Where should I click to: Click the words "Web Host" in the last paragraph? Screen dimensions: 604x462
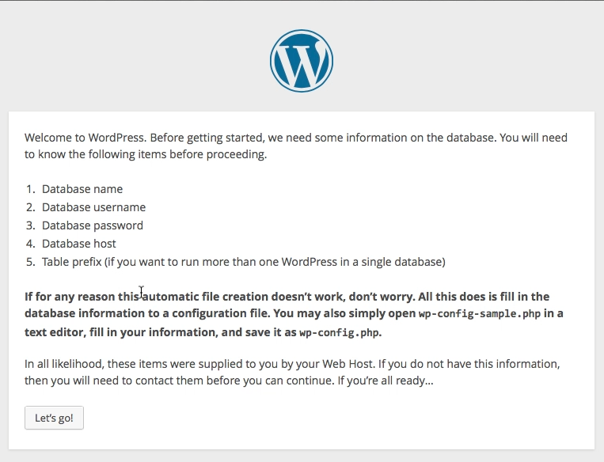(348, 364)
